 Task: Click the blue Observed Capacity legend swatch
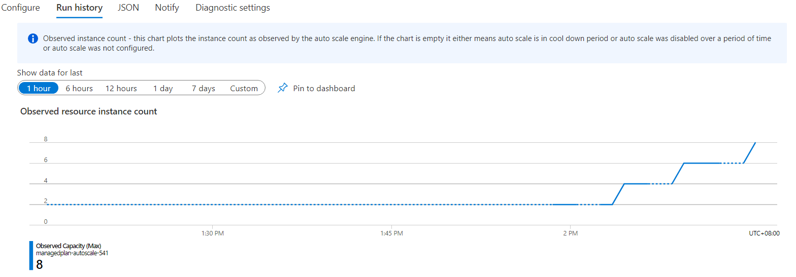coord(31,255)
